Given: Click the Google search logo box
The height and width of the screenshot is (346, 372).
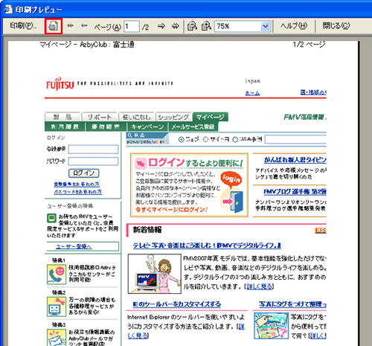Looking at the screenshot, I should pos(147,138).
